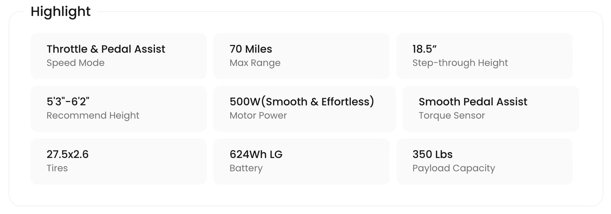Click the 'Max Range' label
The height and width of the screenshot is (214, 611).
point(255,63)
